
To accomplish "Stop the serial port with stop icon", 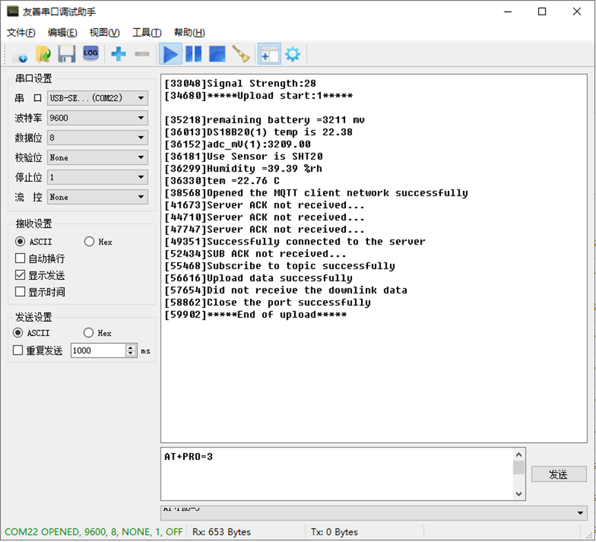I will tap(217, 54).
